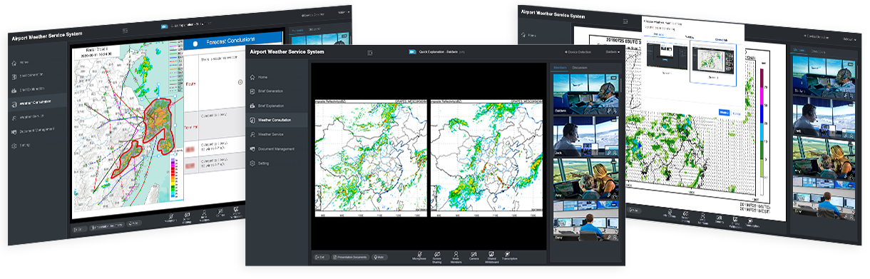Click Presentation Documents button in center window
The image size is (870, 279).
349,257
